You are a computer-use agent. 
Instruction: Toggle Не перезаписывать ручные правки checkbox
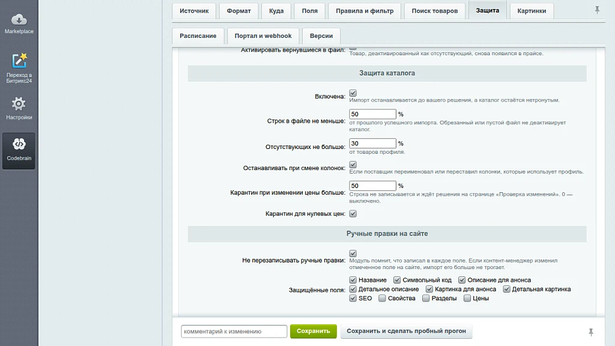(x=353, y=253)
